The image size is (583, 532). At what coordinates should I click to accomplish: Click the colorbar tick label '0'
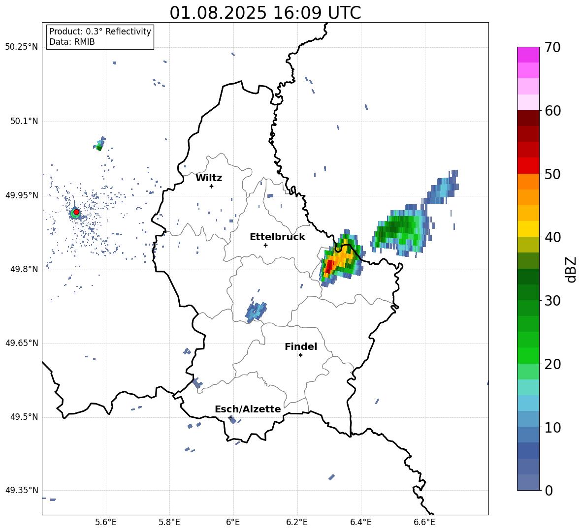point(549,490)
